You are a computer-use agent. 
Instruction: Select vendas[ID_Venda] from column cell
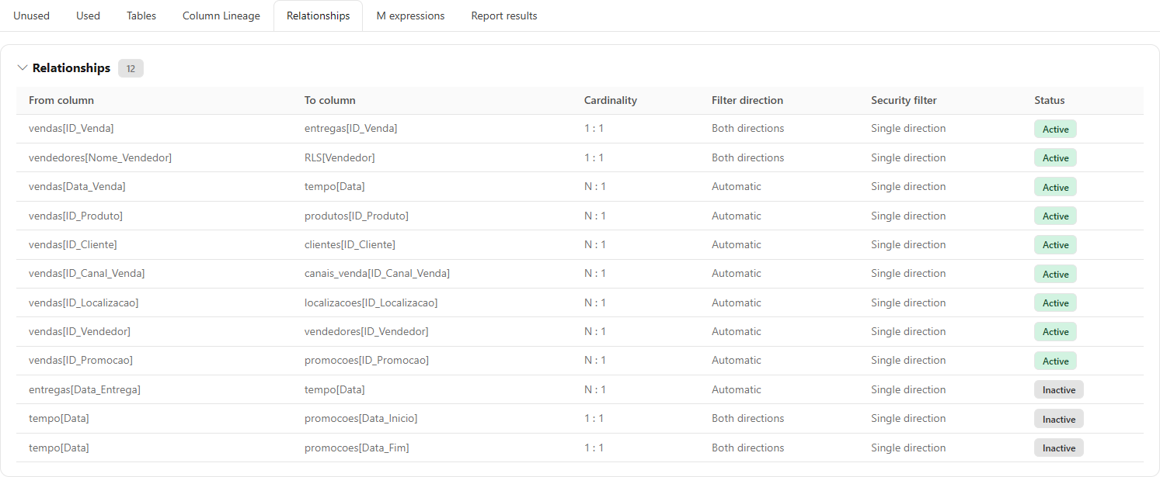pos(71,129)
